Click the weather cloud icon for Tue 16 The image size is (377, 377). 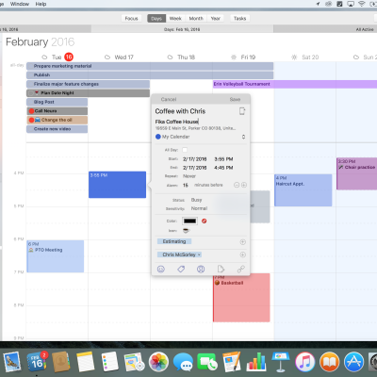coord(44,57)
